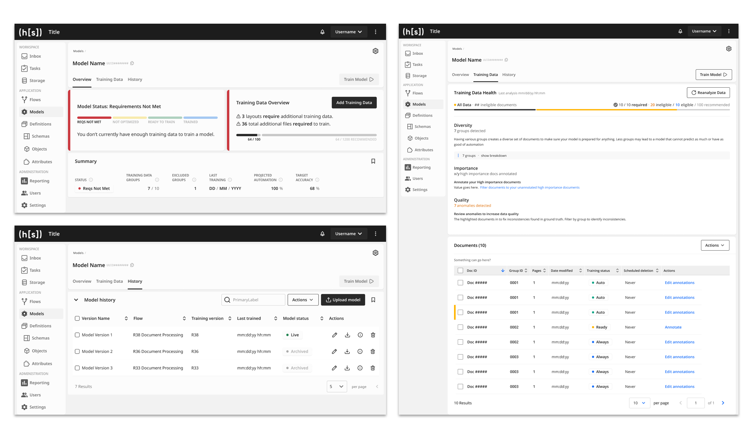Open the Actions menu next to Upload model

pos(303,300)
